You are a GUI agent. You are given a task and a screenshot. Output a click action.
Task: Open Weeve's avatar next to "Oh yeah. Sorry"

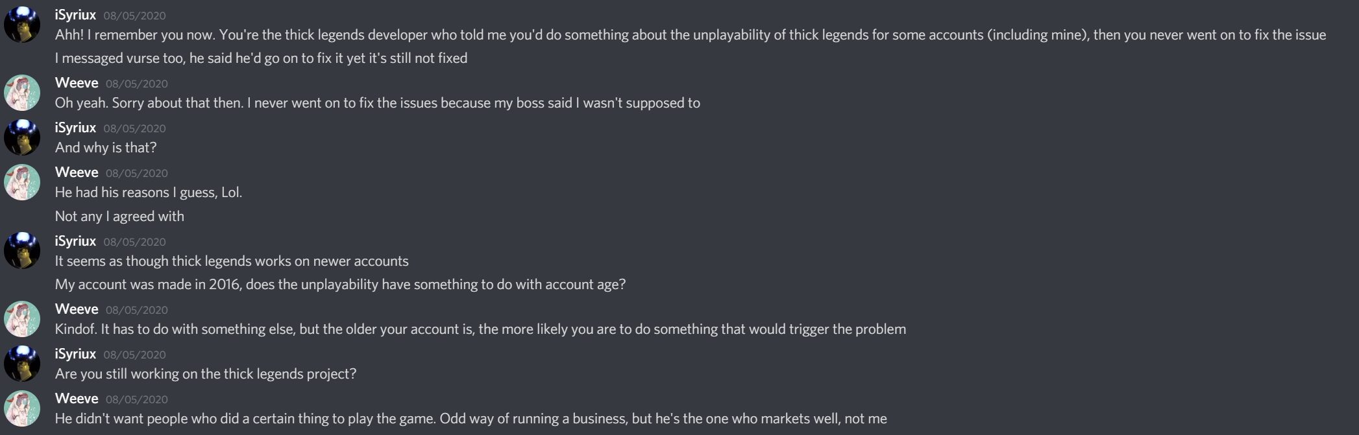(x=22, y=93)
